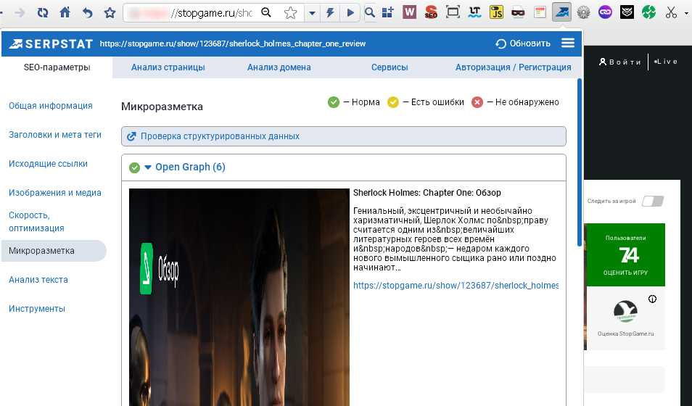This screenshot has width=692, height=406.
Task: Open the stopgame.ru Open Graph URL link
Action: (x=456, y=286)
